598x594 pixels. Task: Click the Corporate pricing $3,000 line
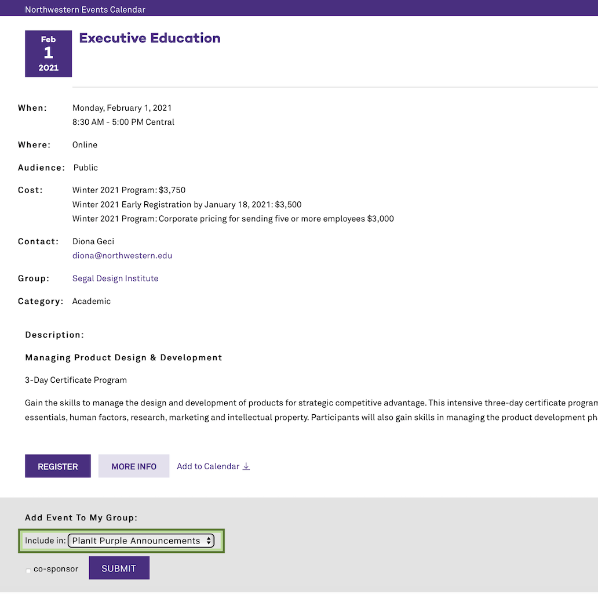pos(233,219)
